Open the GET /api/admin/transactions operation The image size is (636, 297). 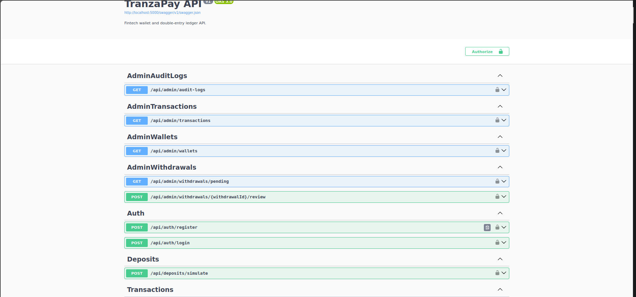pyautogui.click(x=316, y=121)
